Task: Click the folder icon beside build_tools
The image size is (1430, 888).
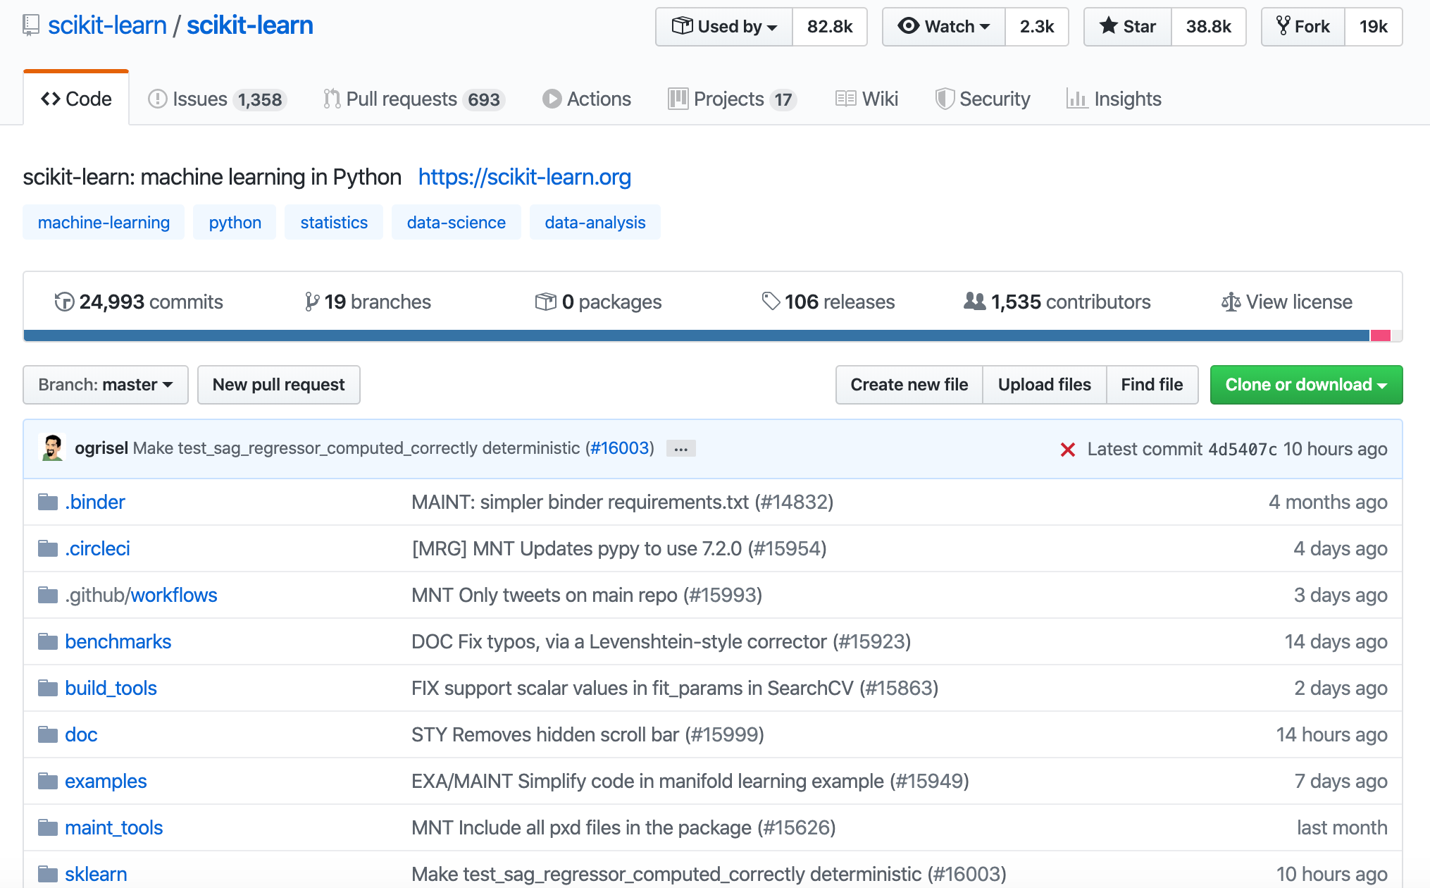Action: [48, 688]
